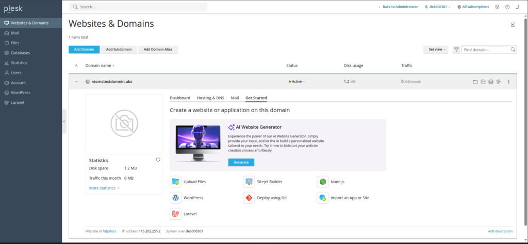This screenshot has width=528, height=244.
Task: Toggle dark mode with the moon icon
Action: (517, 7)
